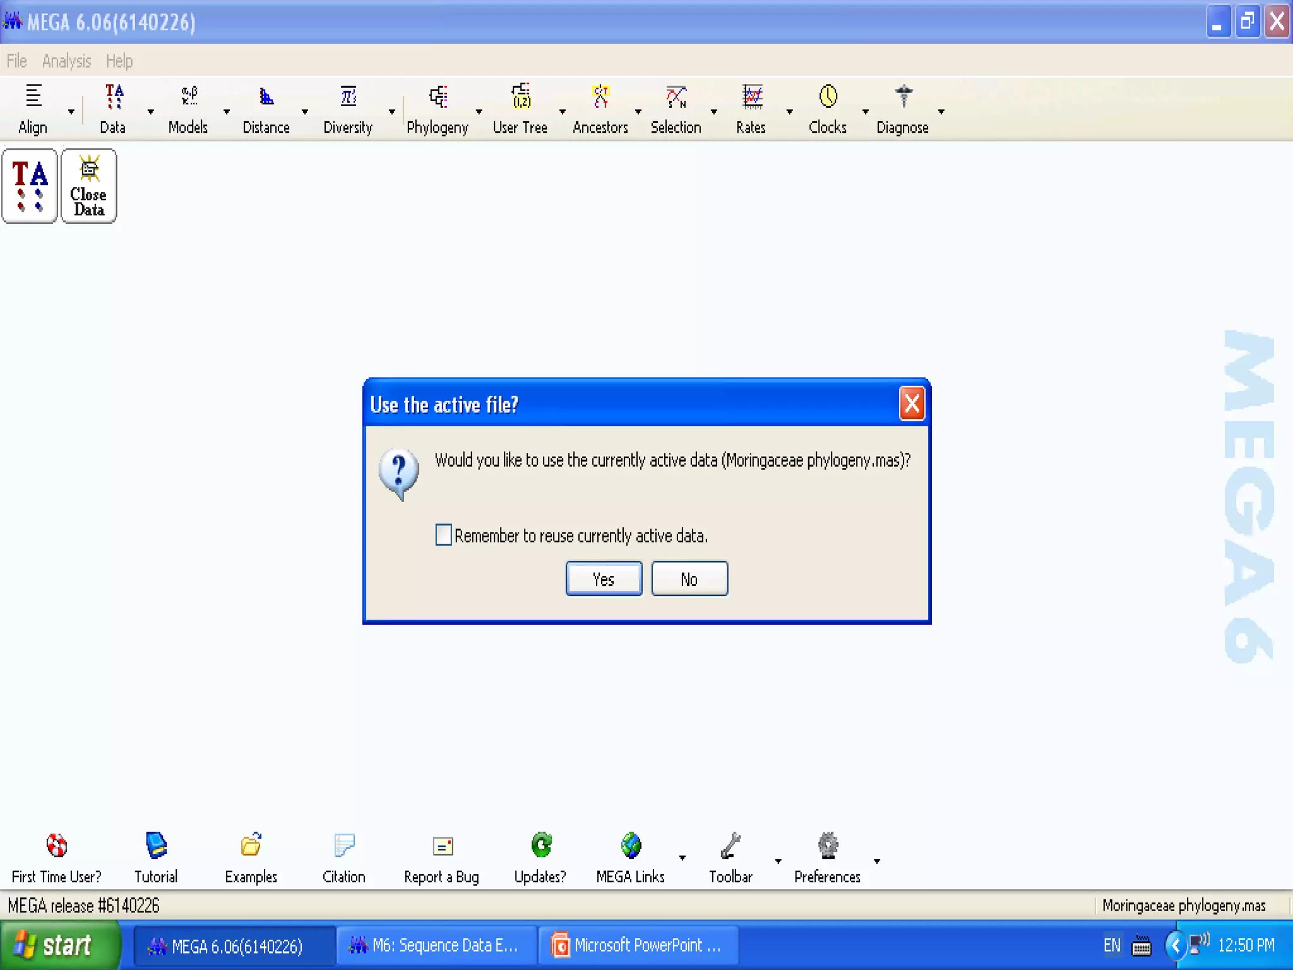Enable Remember to reuse currently active data

pos(444,535)
